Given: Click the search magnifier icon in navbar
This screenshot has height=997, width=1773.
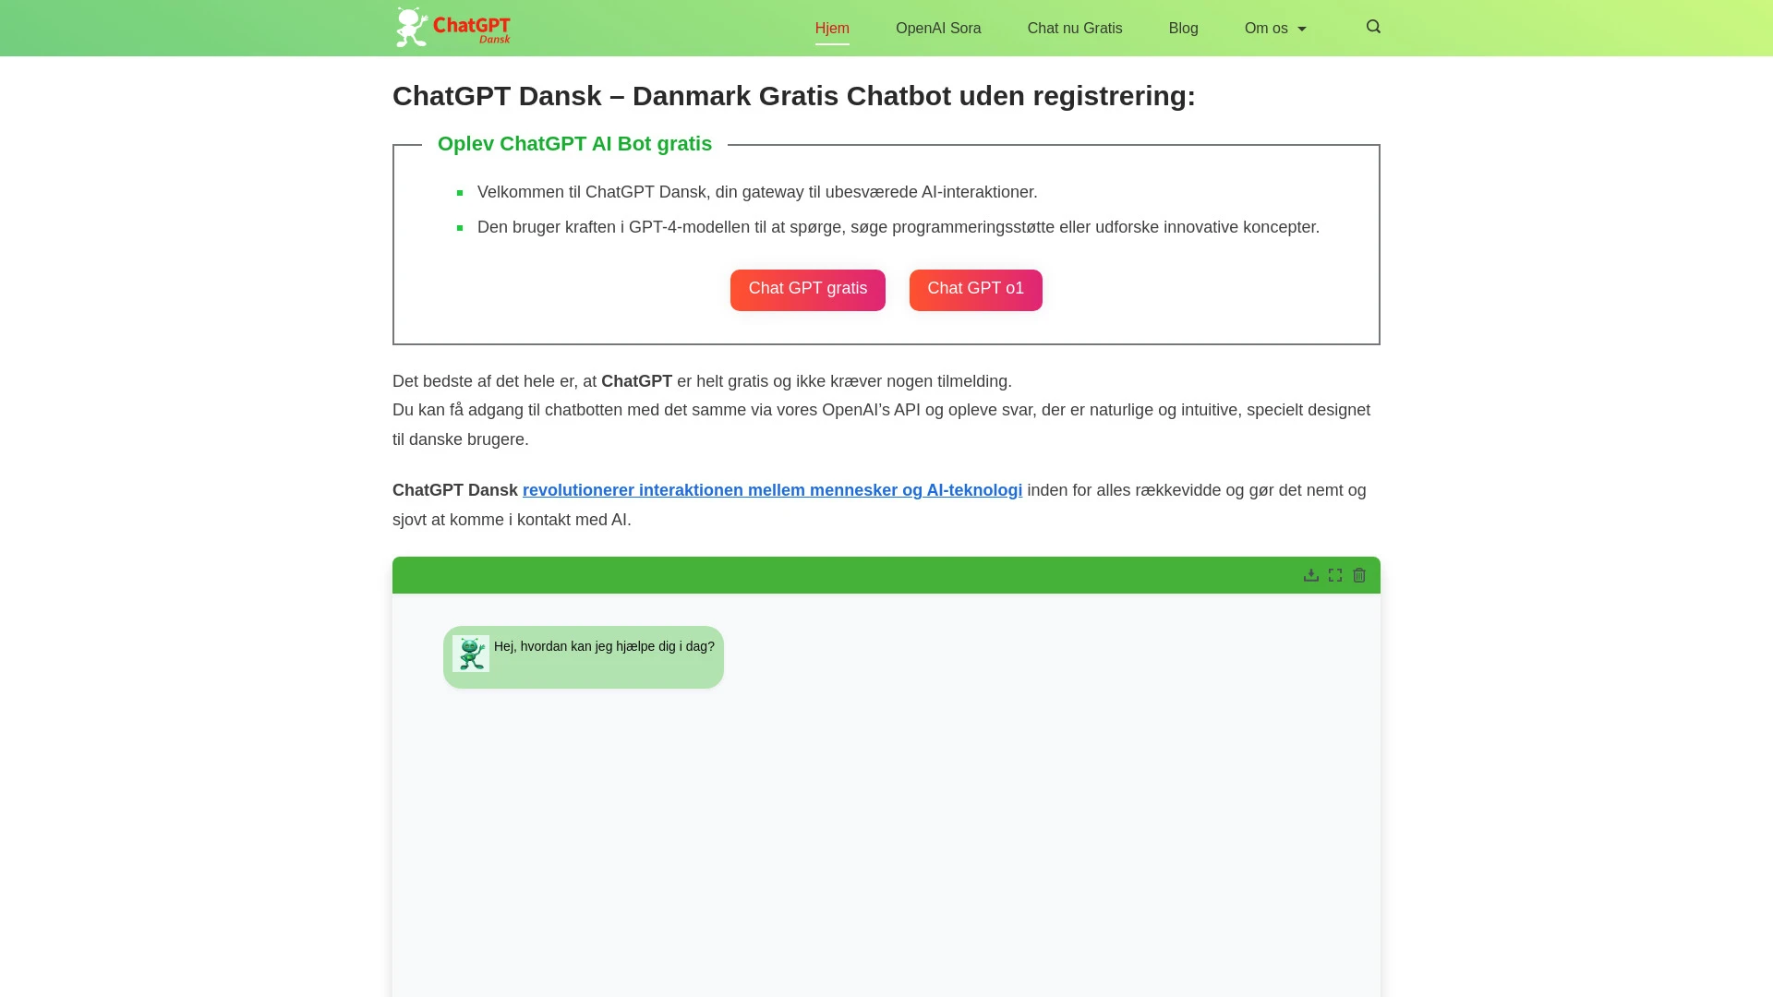Looking at the screenshot, I should [1373, 28].
